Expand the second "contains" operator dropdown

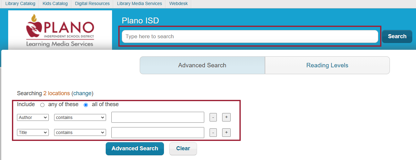(x=80, y=132)
